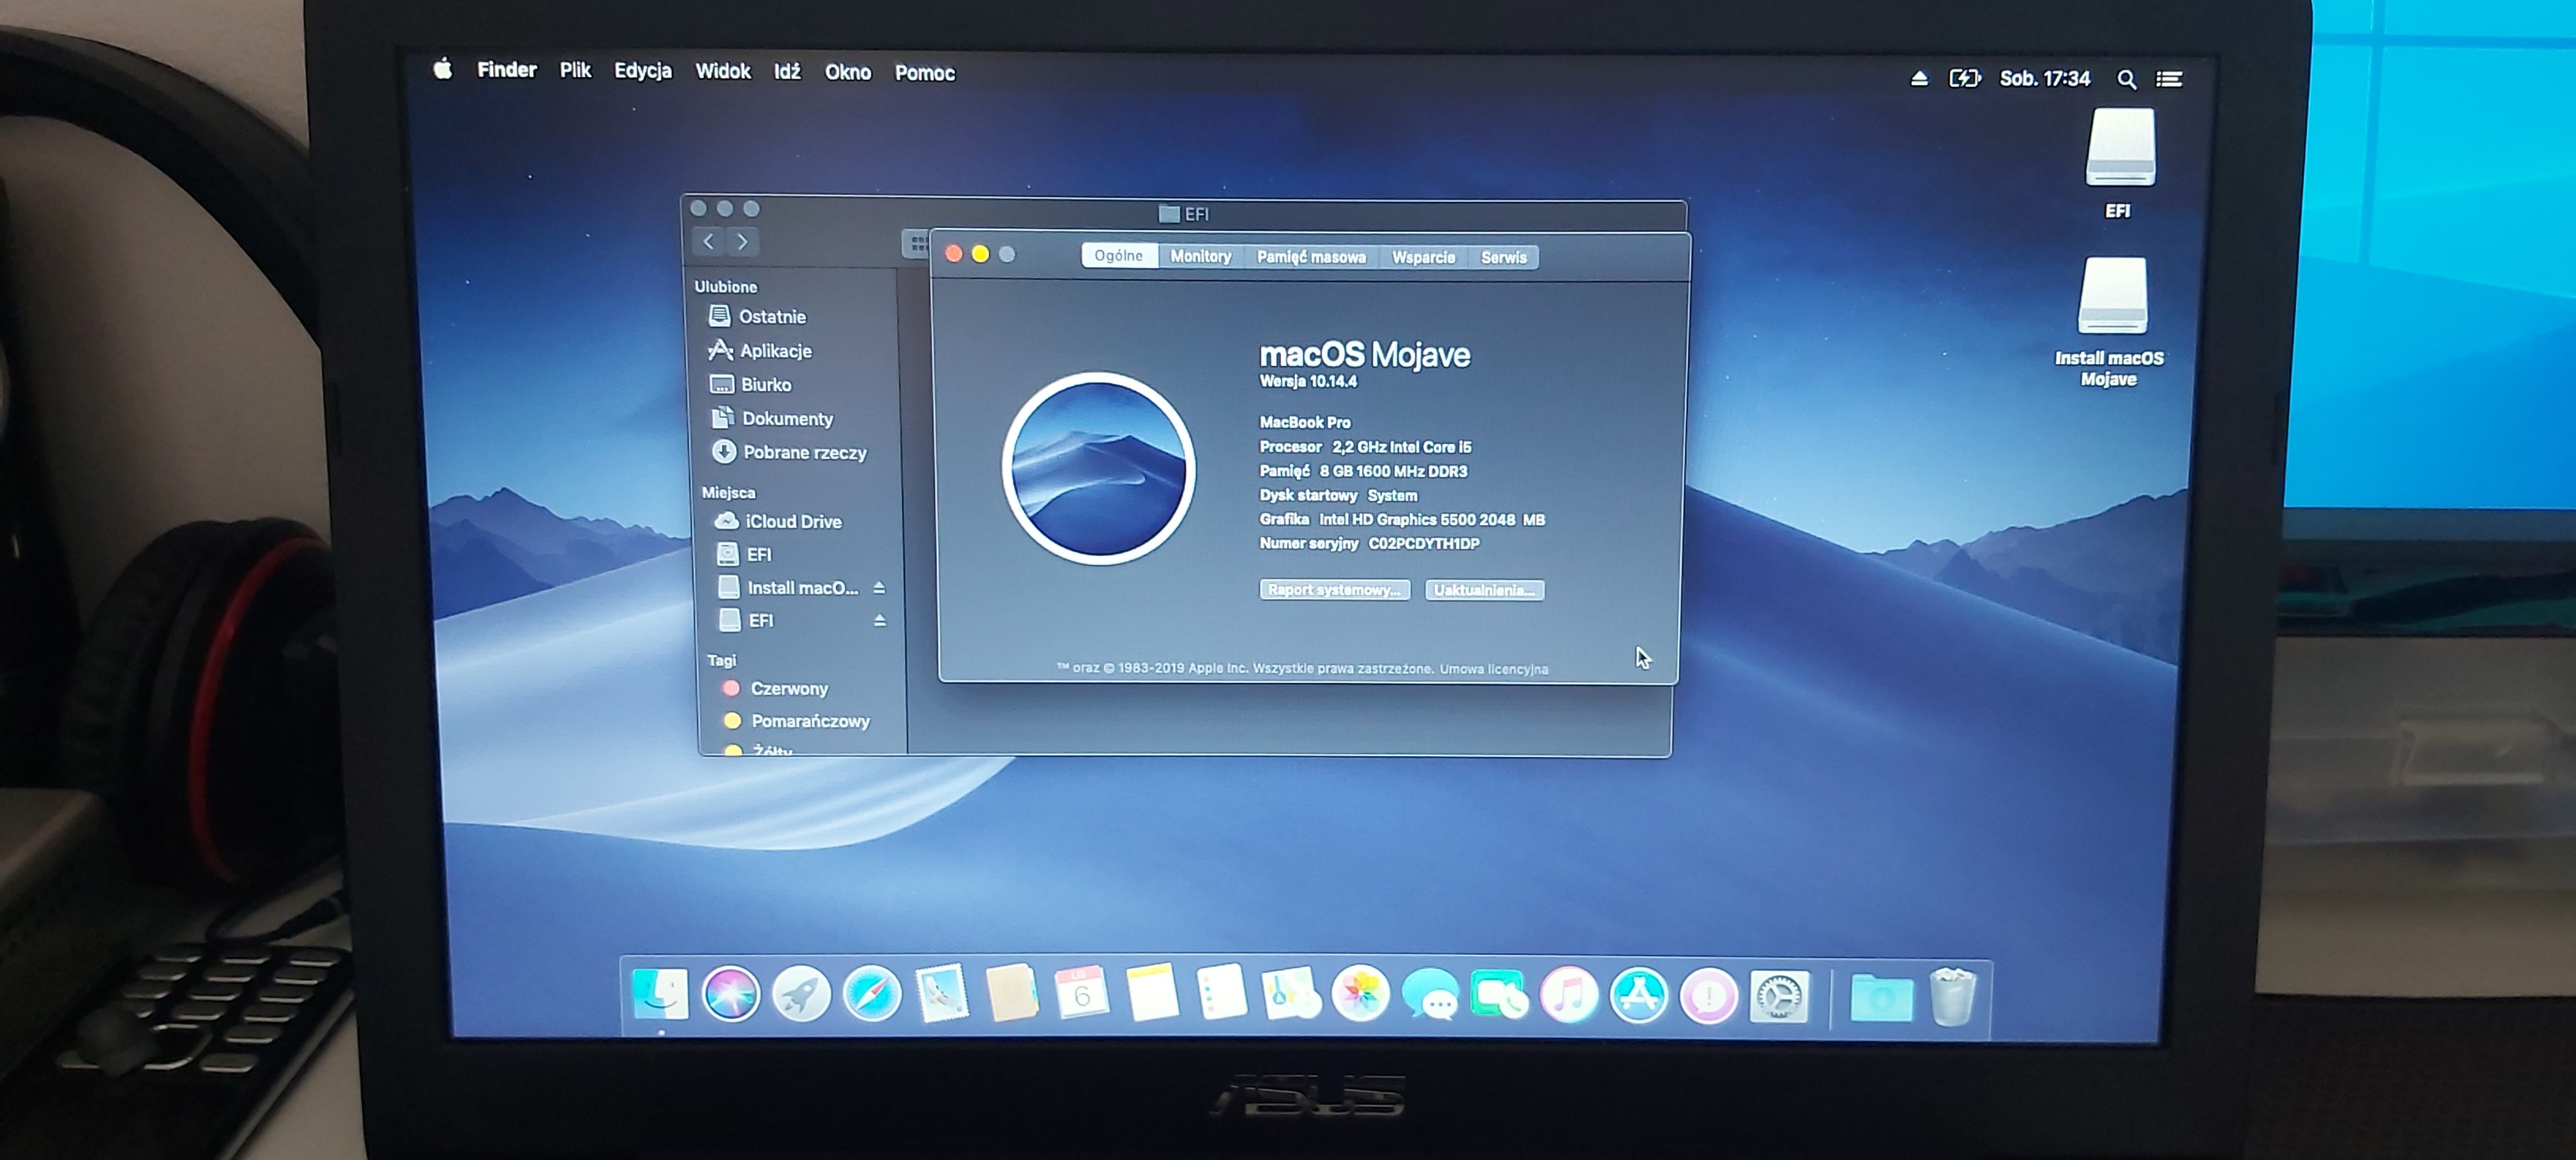Screen dimensions: 2576x1160
Task: Click the Uaktualnienia button
Action: pyautogui.click(x=1484, y=590)
